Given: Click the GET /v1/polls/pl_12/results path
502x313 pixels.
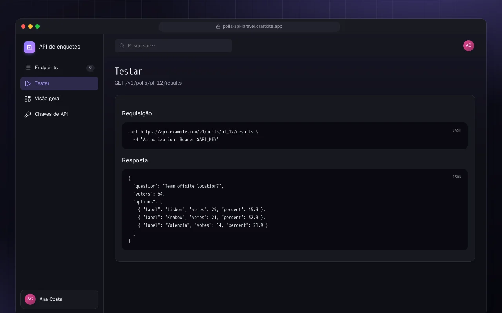Looking at the screenshot, I should [x=148, y=83].
